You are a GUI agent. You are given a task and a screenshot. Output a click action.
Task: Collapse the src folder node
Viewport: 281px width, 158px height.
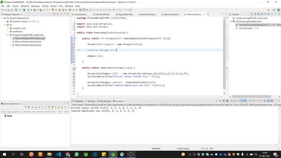pos(5,25)
